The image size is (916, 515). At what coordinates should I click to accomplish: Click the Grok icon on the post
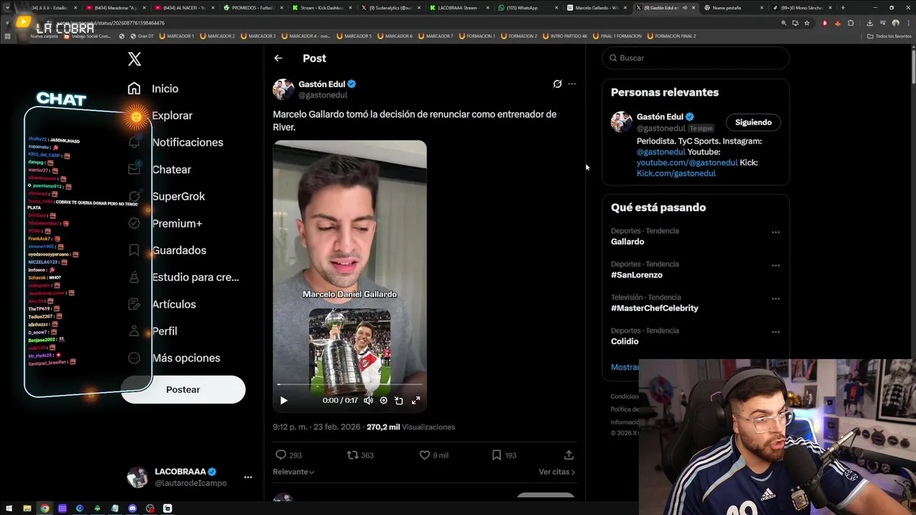pos(557,84)
